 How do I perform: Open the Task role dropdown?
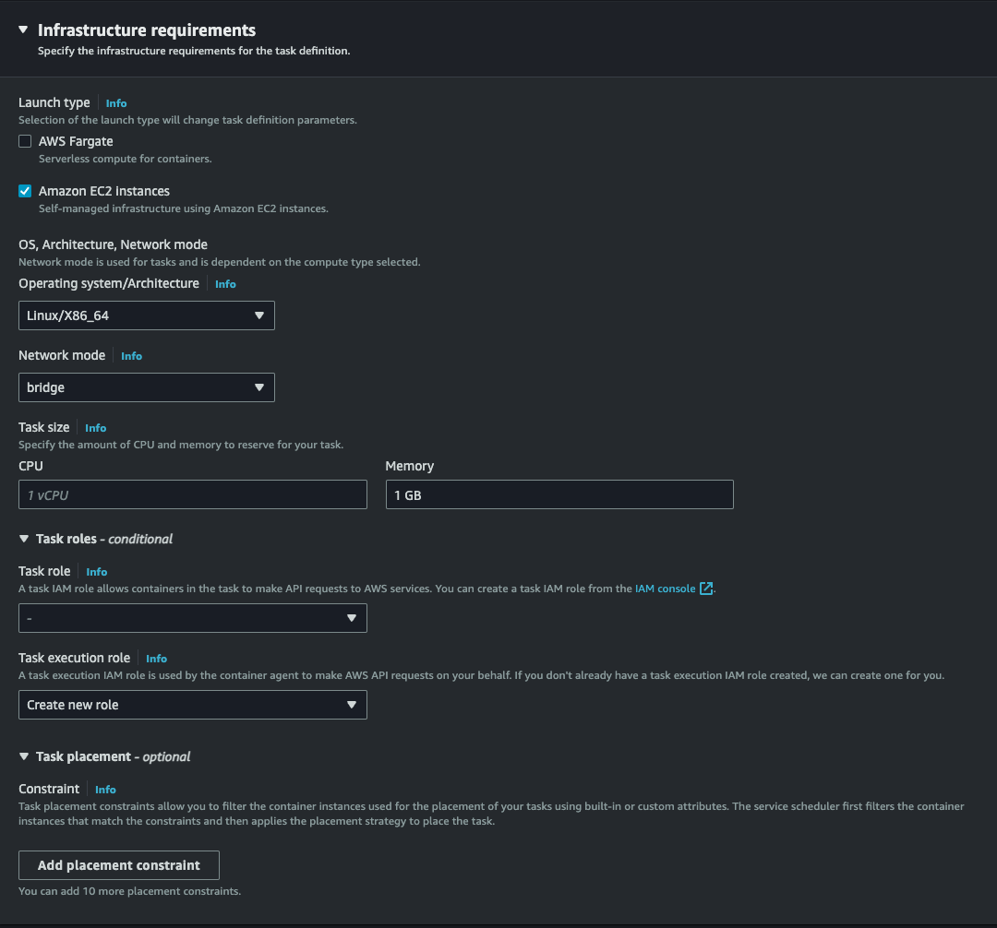(x=193, y=618)
